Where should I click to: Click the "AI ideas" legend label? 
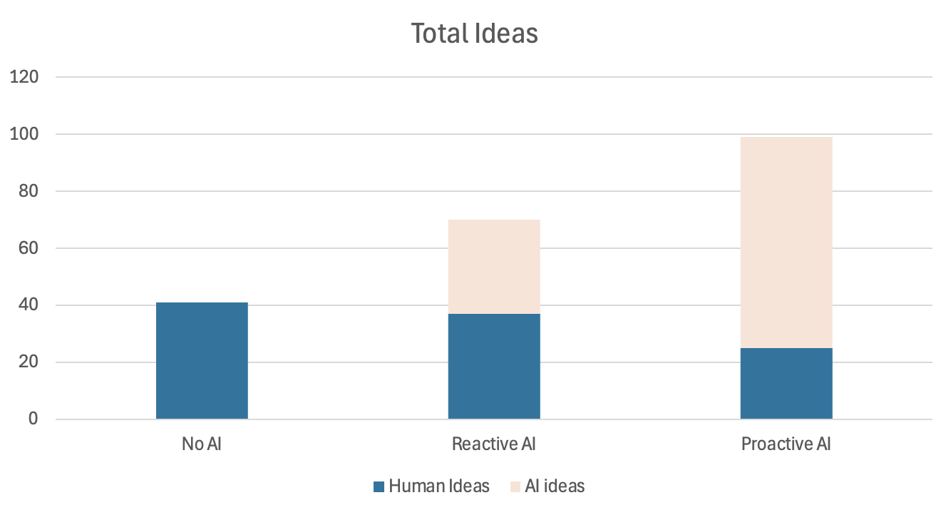coord(555,486)
